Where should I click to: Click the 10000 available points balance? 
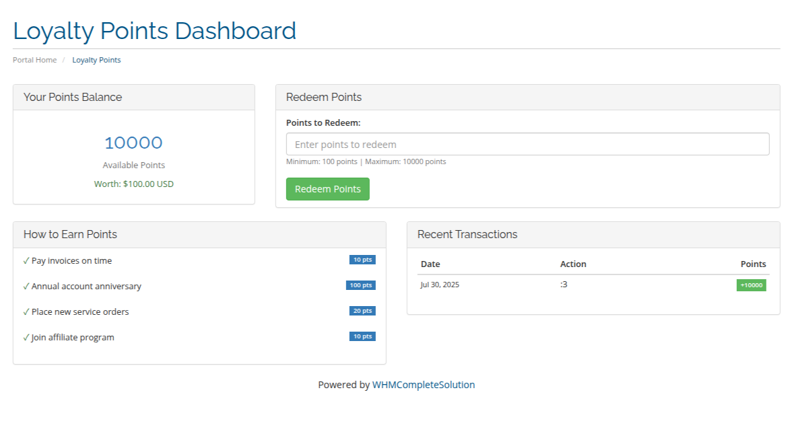133,143
